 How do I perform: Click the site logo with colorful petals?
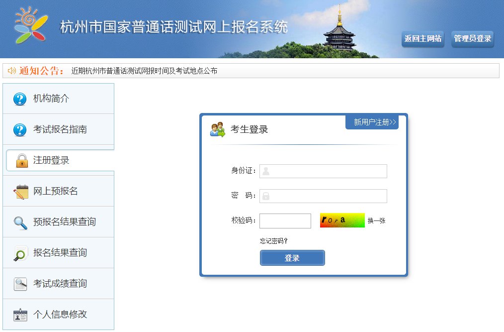coord(31,25)
